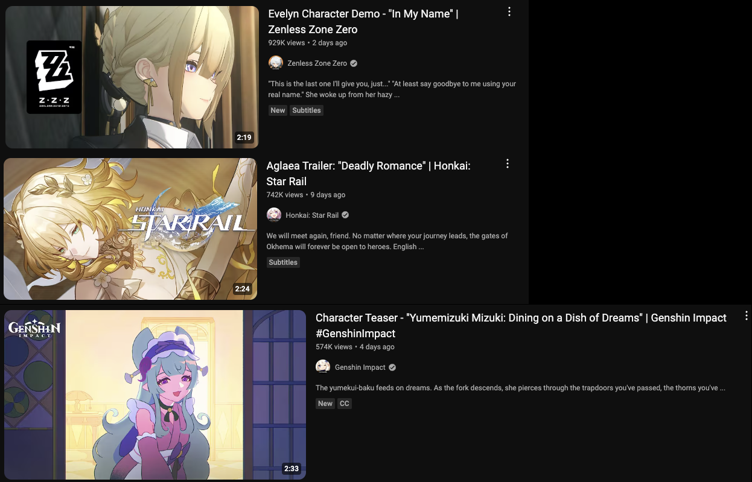Open more options for Aglaea Trailer video
This screenshot has width=752, height=482.
point(508,163)
